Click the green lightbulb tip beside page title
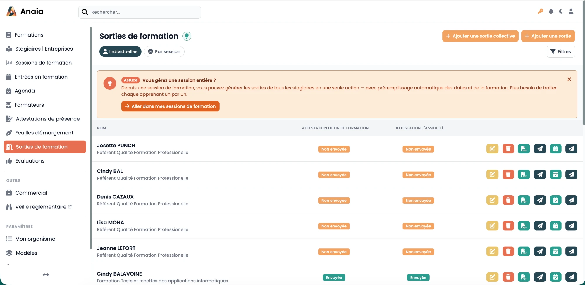585x285 pixels. 187,36
